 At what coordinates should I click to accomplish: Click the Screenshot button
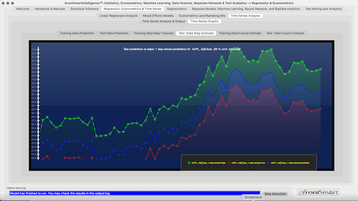253,197
